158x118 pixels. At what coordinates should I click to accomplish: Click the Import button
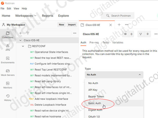tap(72, 25)
